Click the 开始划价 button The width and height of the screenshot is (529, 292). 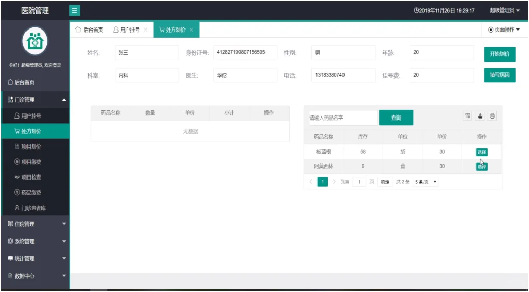pyautogui.click(x=499, y=54)
